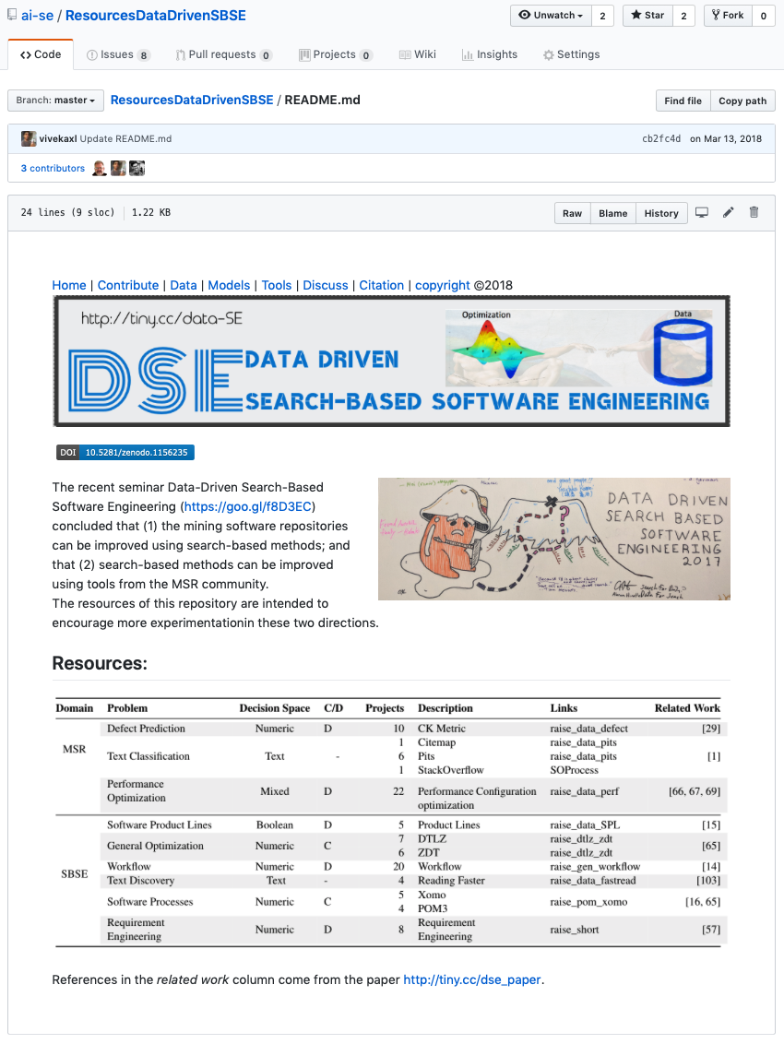Image resolution: width=784 pixels, height=1044 pixels.
Task: Click the Resources table image
Action: [x=391, y=823]
